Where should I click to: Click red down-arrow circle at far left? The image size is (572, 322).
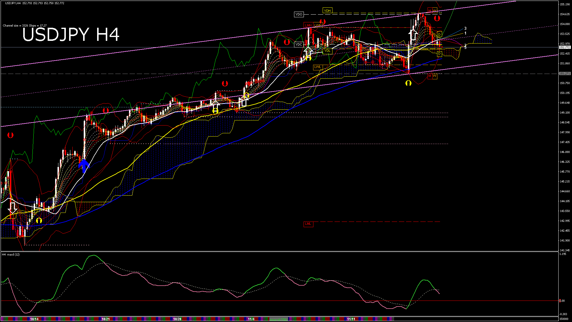pyautogui.click(x=10, y=135)
